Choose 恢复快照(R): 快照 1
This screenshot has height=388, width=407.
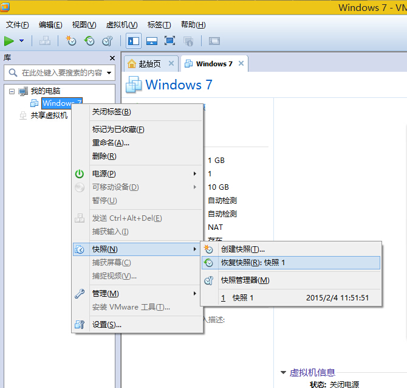click(x=291, y=263)
